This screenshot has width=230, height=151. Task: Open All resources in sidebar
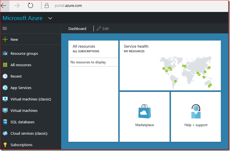point(21,65)
